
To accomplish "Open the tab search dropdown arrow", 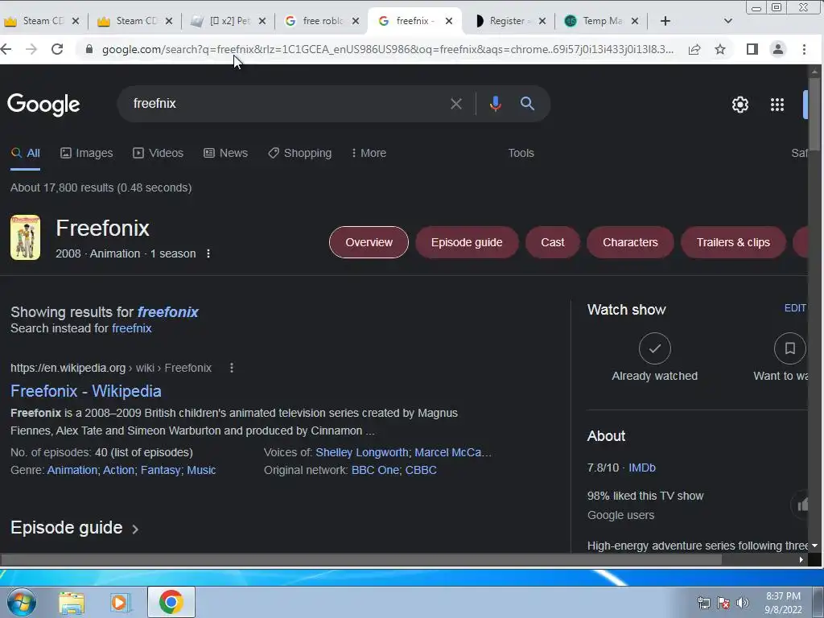I will pos(727,21).
